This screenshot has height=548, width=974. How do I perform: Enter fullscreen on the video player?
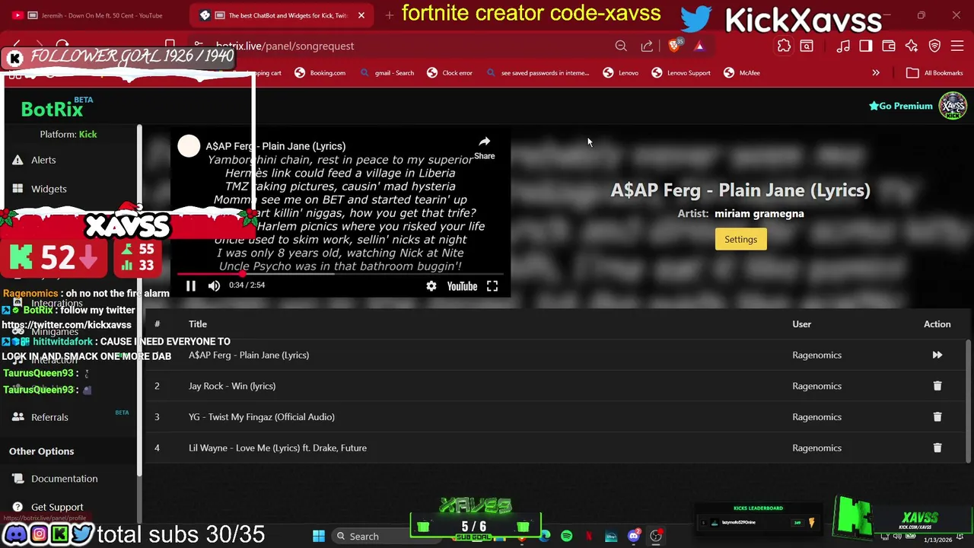click(x=492, y=286)
